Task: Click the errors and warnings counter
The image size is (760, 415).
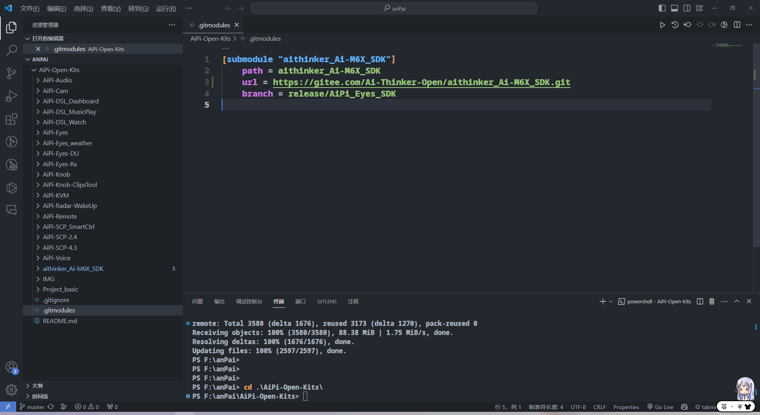Action: coord(87,407)
